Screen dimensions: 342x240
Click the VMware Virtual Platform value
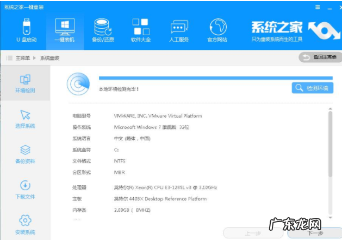158,116
